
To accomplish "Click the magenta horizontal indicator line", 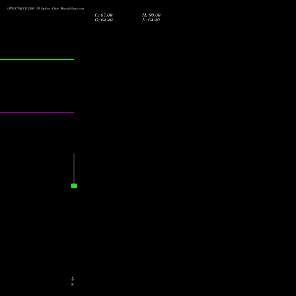I will (37, 112).
